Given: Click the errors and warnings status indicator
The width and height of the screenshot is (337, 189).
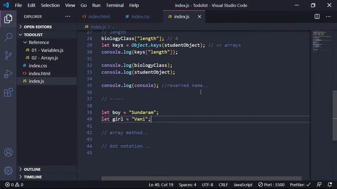Looking at the screenshot, I should point(14,184).
